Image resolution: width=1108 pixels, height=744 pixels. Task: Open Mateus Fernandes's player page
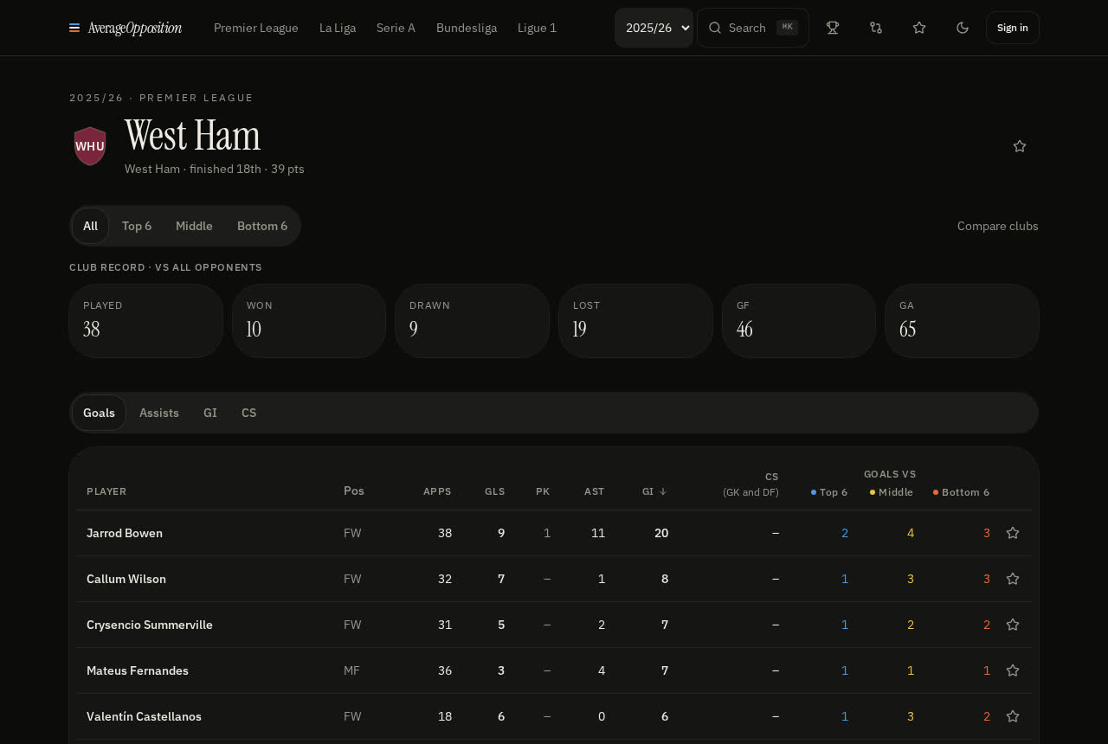(138, 670)
